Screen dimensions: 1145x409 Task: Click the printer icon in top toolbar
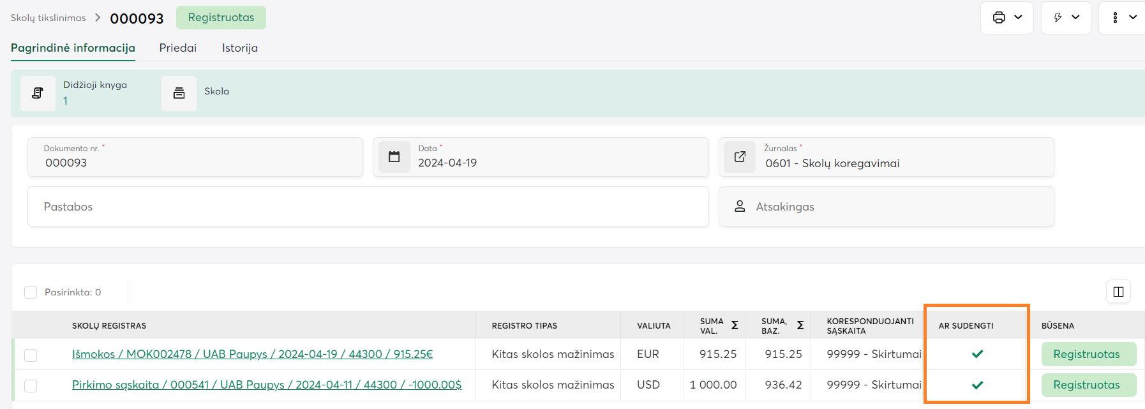[x=999, y=18]
